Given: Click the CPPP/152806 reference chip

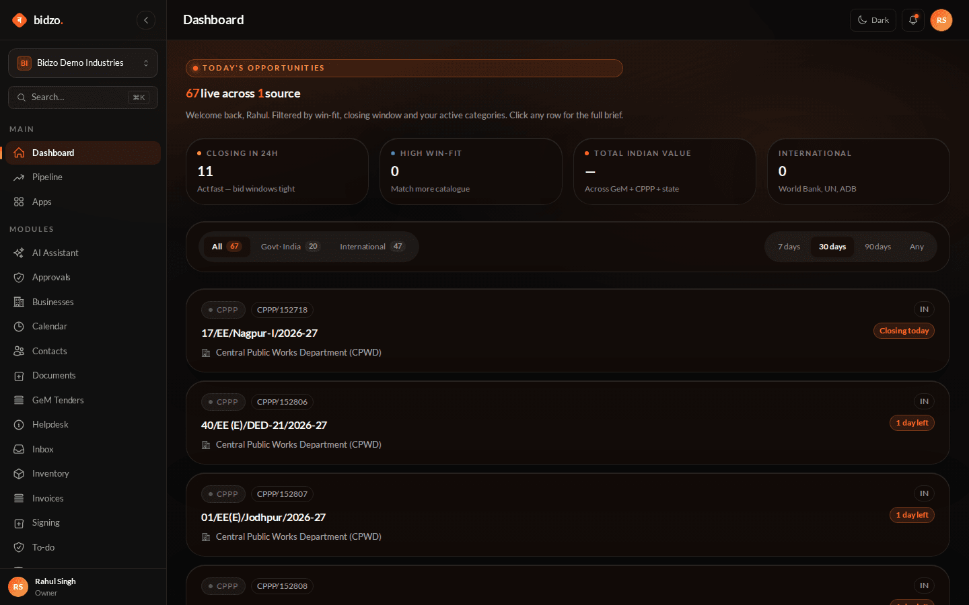Looking at the screenshot, I should (x=282, y=402).
